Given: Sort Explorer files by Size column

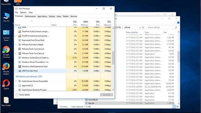Looking at the screenshot, I should click(x=165, y=32).
